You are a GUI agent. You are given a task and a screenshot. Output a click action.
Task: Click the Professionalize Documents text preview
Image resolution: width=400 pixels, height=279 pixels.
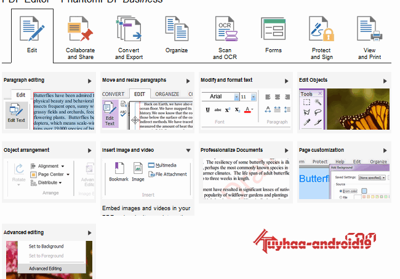tap(246, 179)
